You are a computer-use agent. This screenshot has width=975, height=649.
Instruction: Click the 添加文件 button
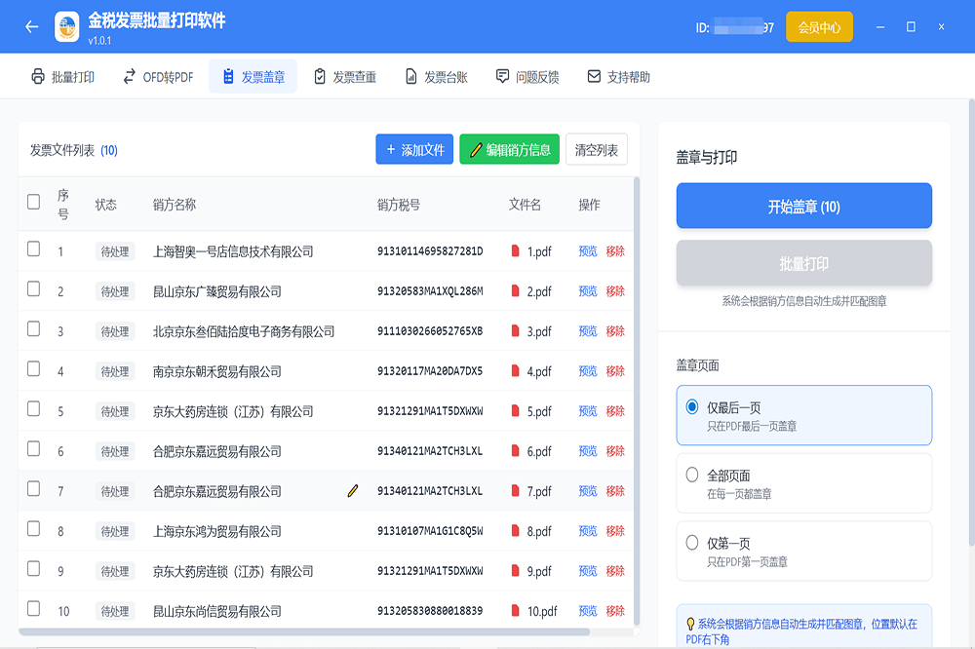(414, 150)
